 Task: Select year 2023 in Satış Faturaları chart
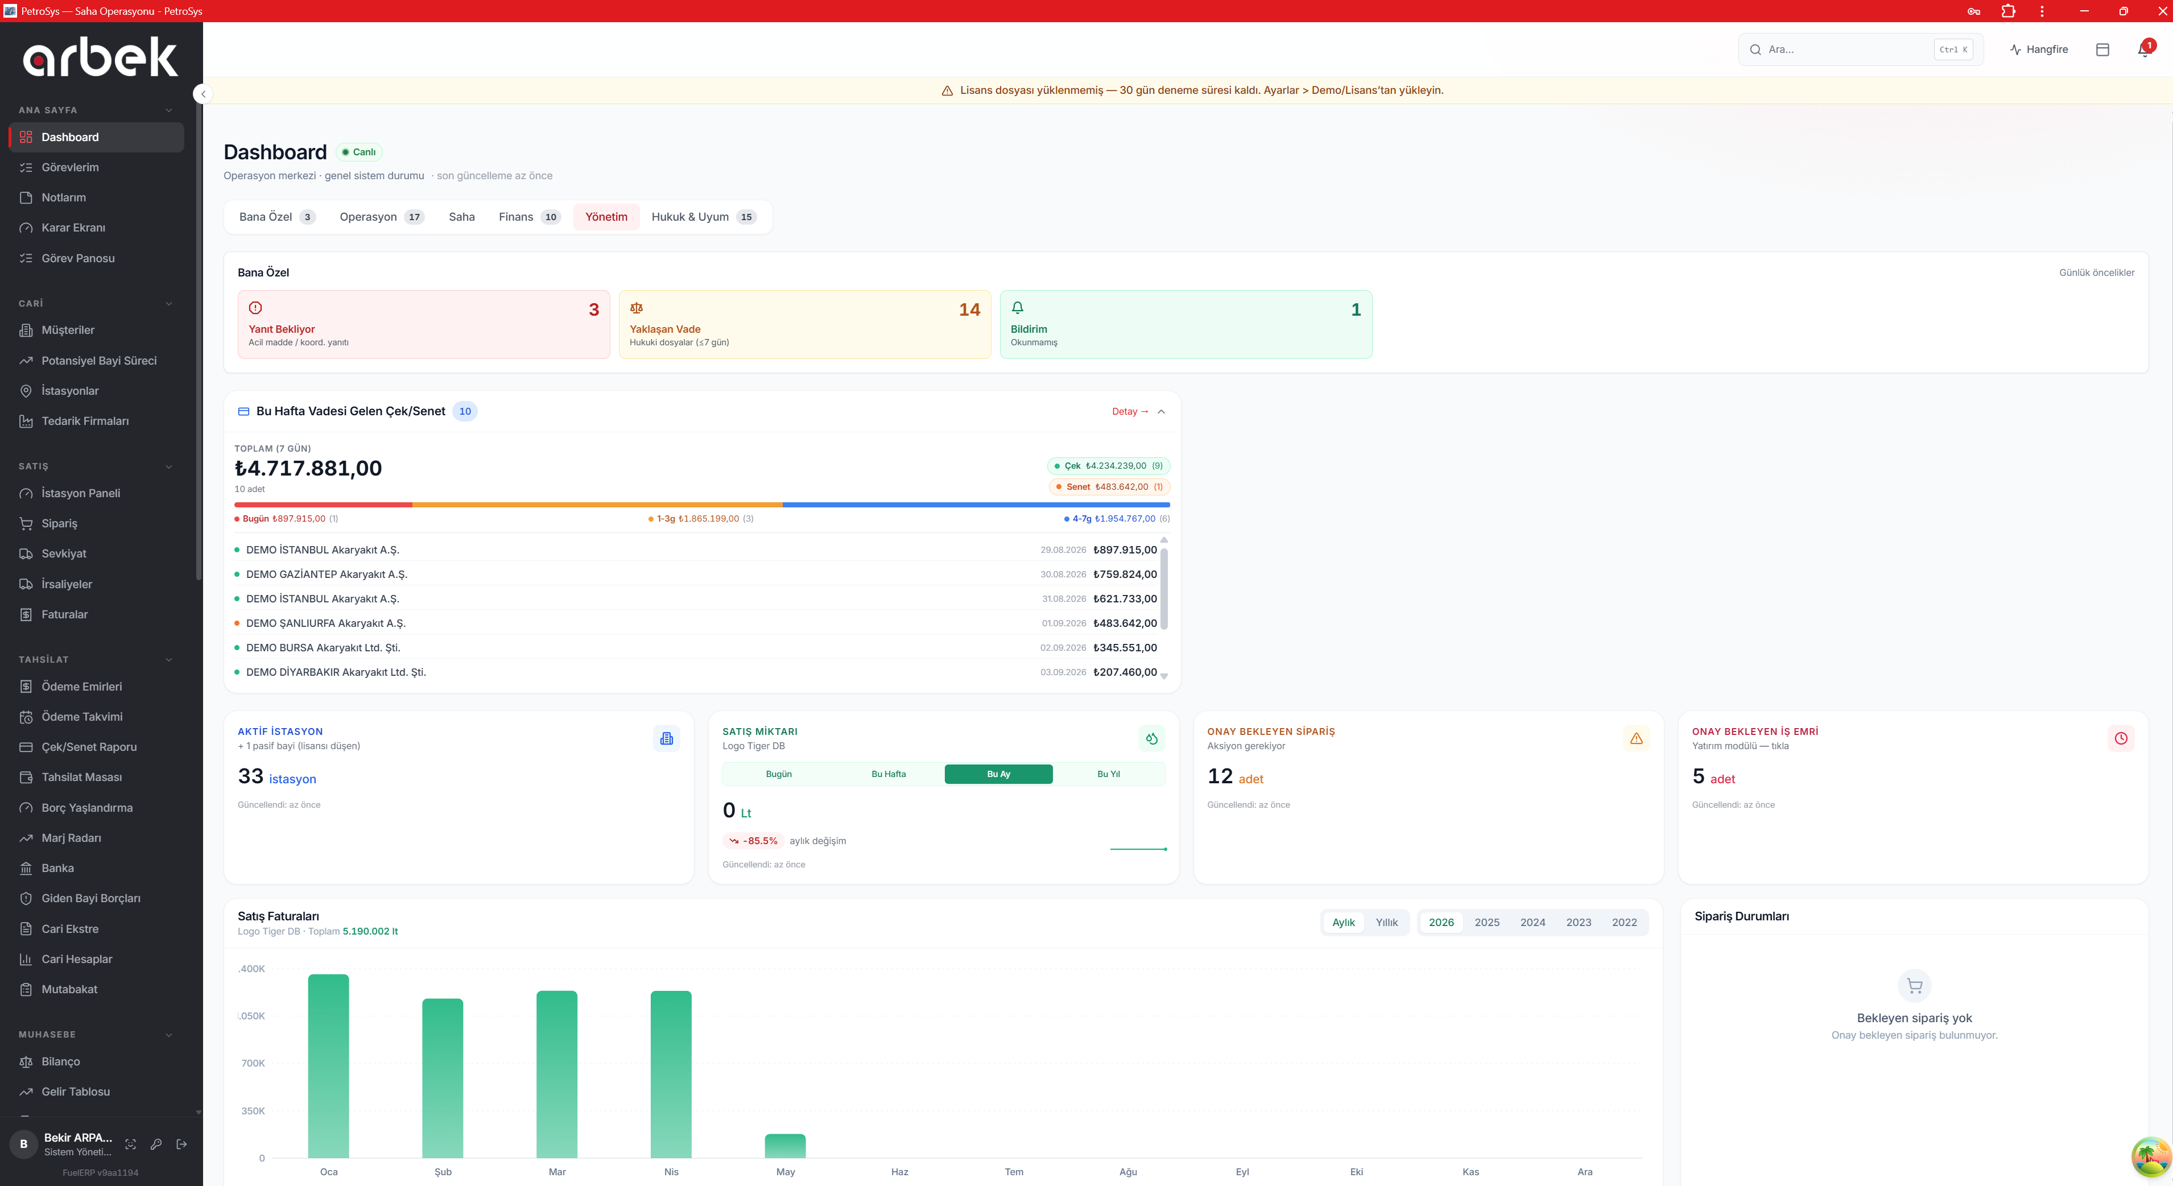pyautogui.click(x=1579, y=922)
